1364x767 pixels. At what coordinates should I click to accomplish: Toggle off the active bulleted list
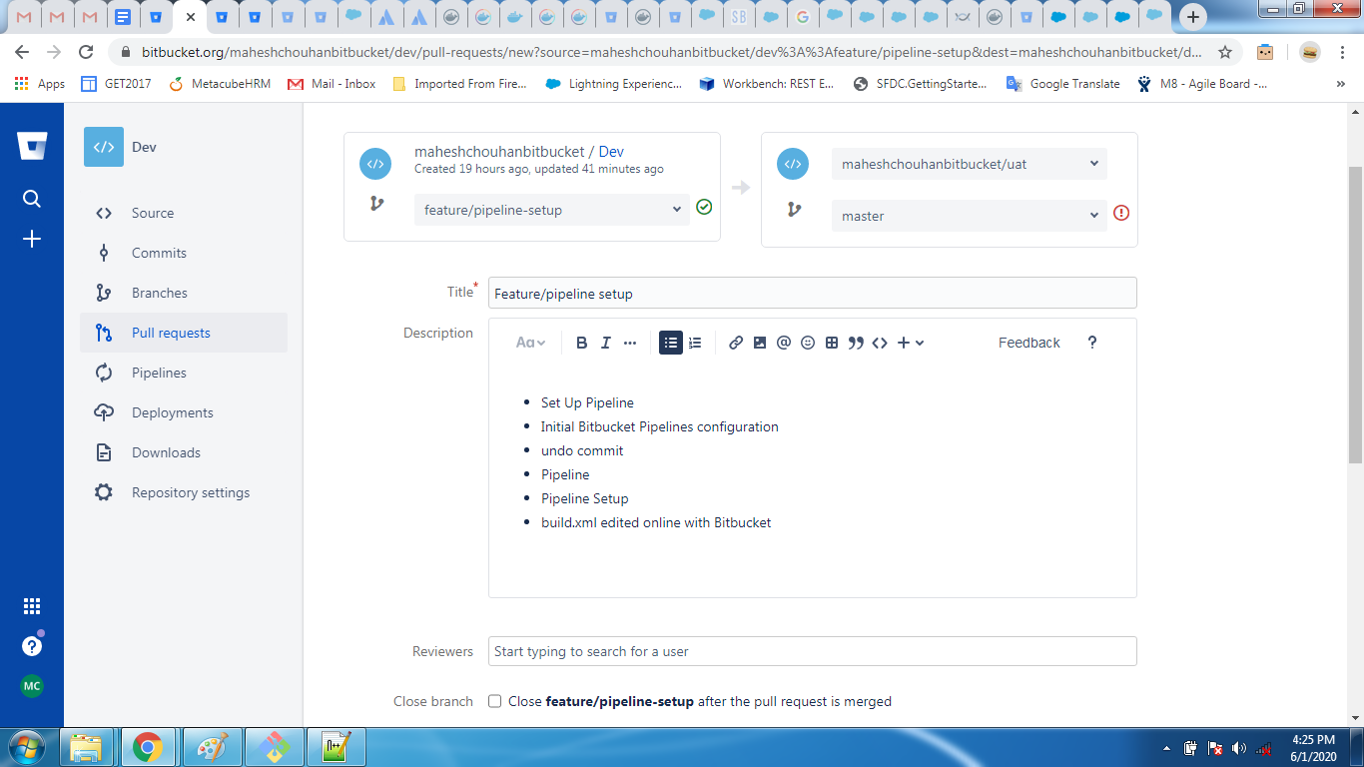(x=671, y=342)
